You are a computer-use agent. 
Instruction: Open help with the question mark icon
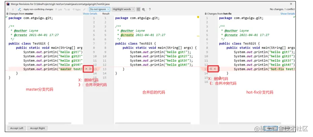(150, 9)
